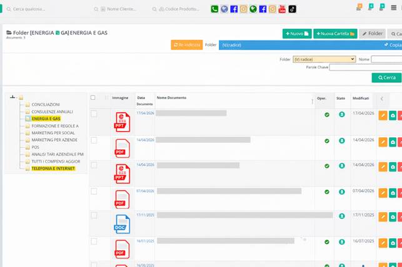This screenshot has height=267, width=402.
Task: Tick the select-all checkbox in table header
Action: [93, 98]
